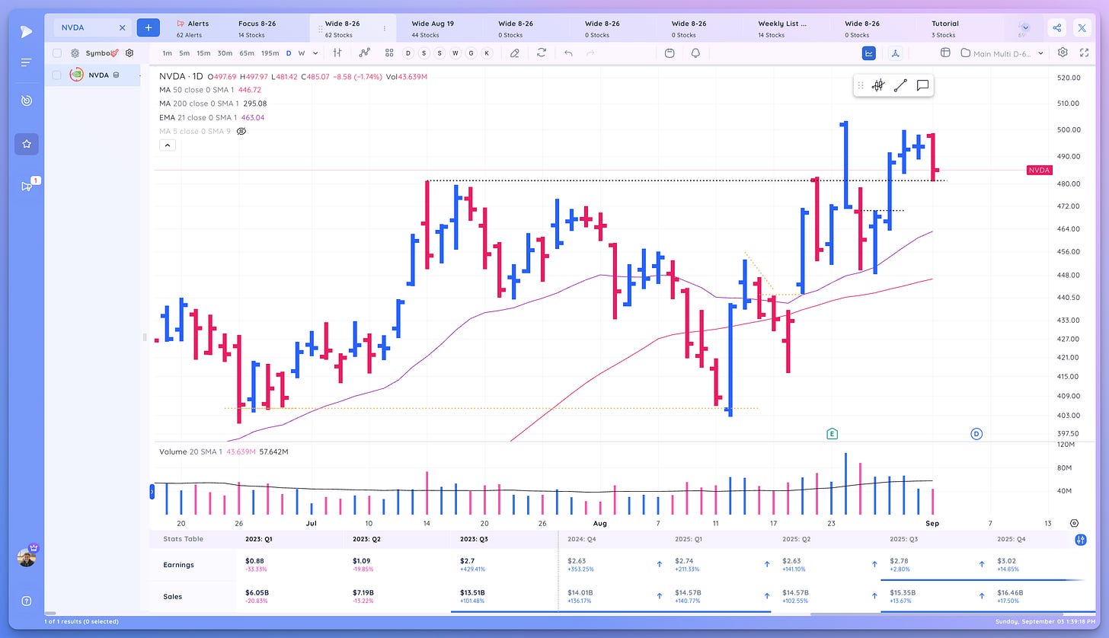Click the alert bell icon in toolbar

[x=695, y=53]
